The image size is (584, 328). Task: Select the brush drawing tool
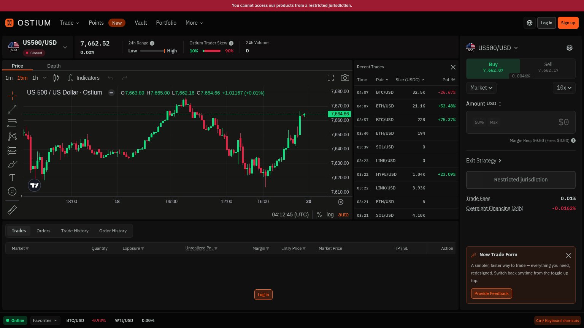coord(12,164)
